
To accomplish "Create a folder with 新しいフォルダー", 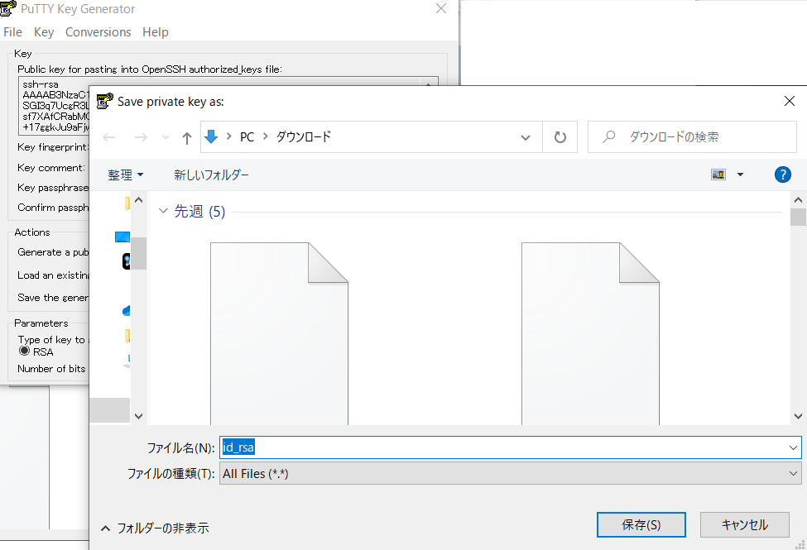I will pyautogui.click(x=211, y=175).
